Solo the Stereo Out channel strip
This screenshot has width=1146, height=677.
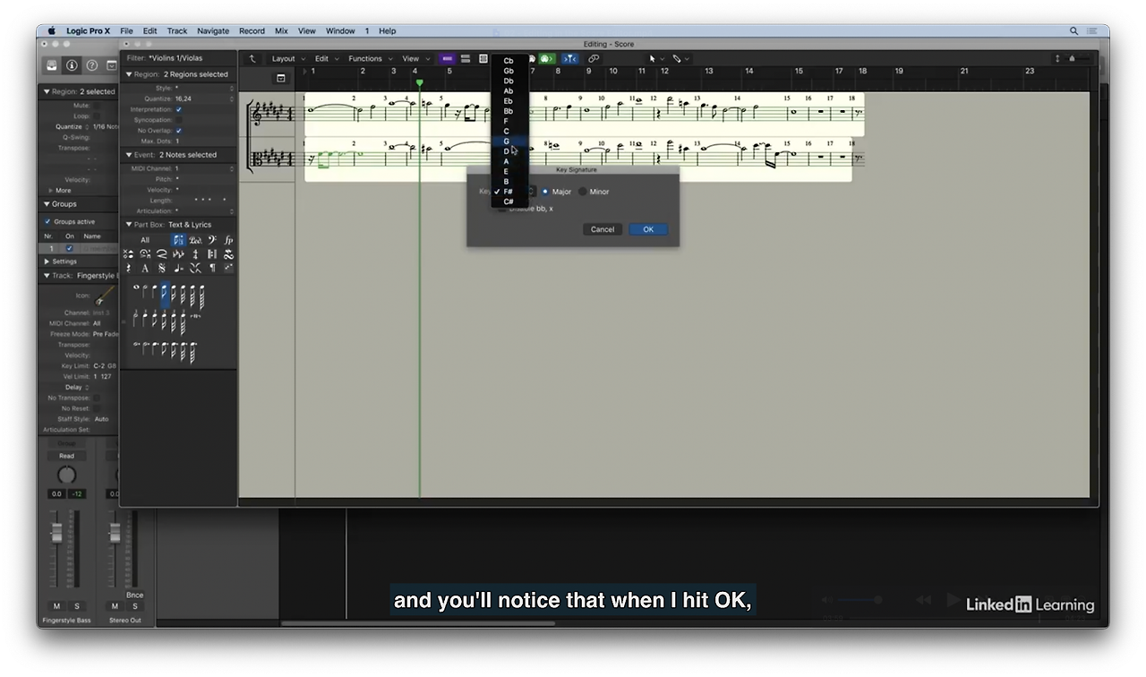coord(134,606)
